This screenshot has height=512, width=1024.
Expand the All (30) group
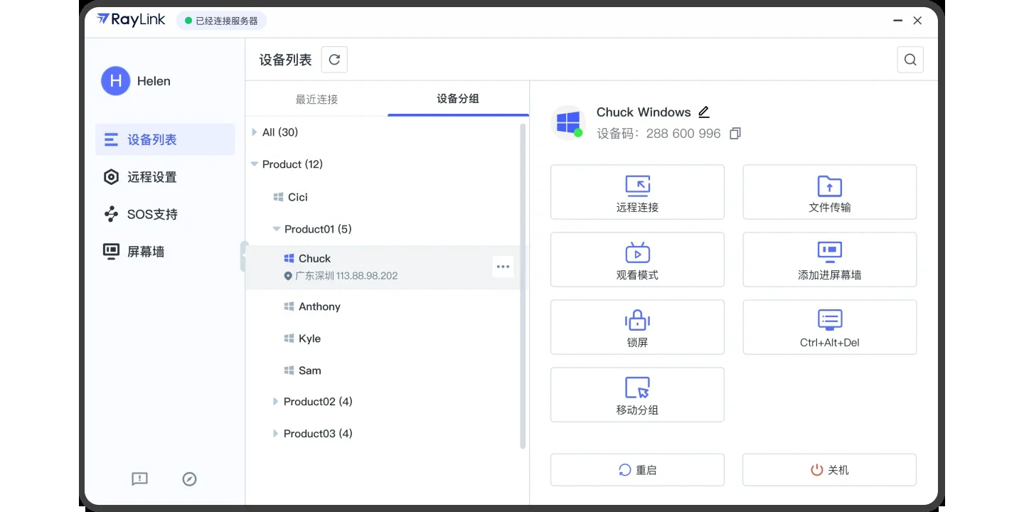pyautogui.click(x=255, y=132)
